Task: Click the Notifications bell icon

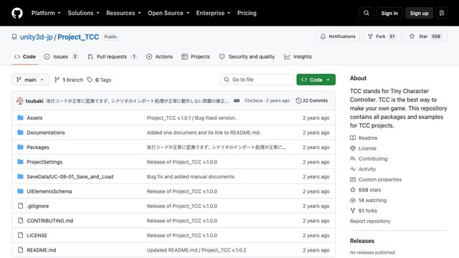Action: 323,37
